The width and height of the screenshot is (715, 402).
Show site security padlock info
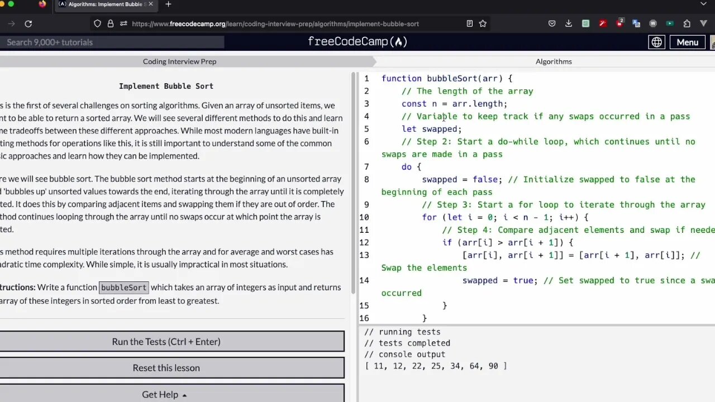[x=111, y=23]
